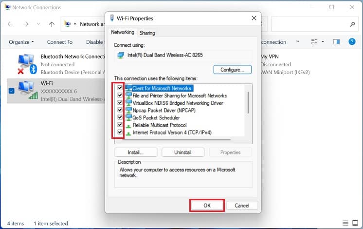Click Network breadcrumb in address bar

click(x=92, y=24)
